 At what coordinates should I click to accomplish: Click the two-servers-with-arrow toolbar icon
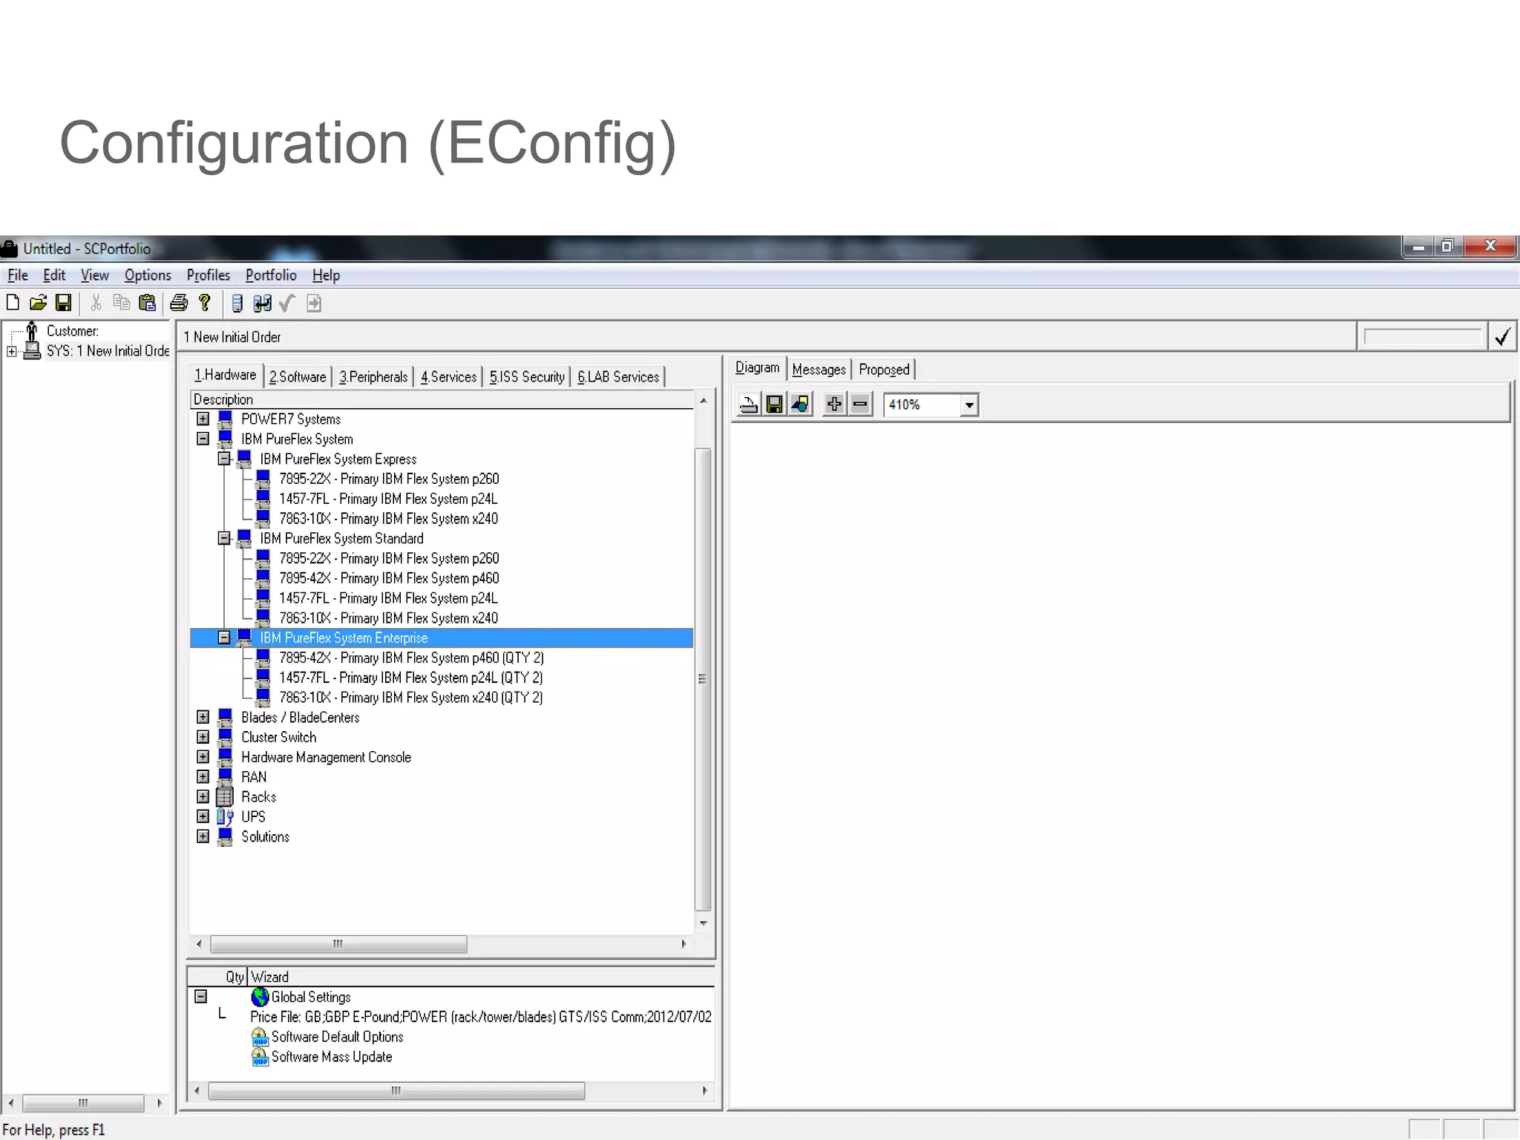(x=262, y=303)
